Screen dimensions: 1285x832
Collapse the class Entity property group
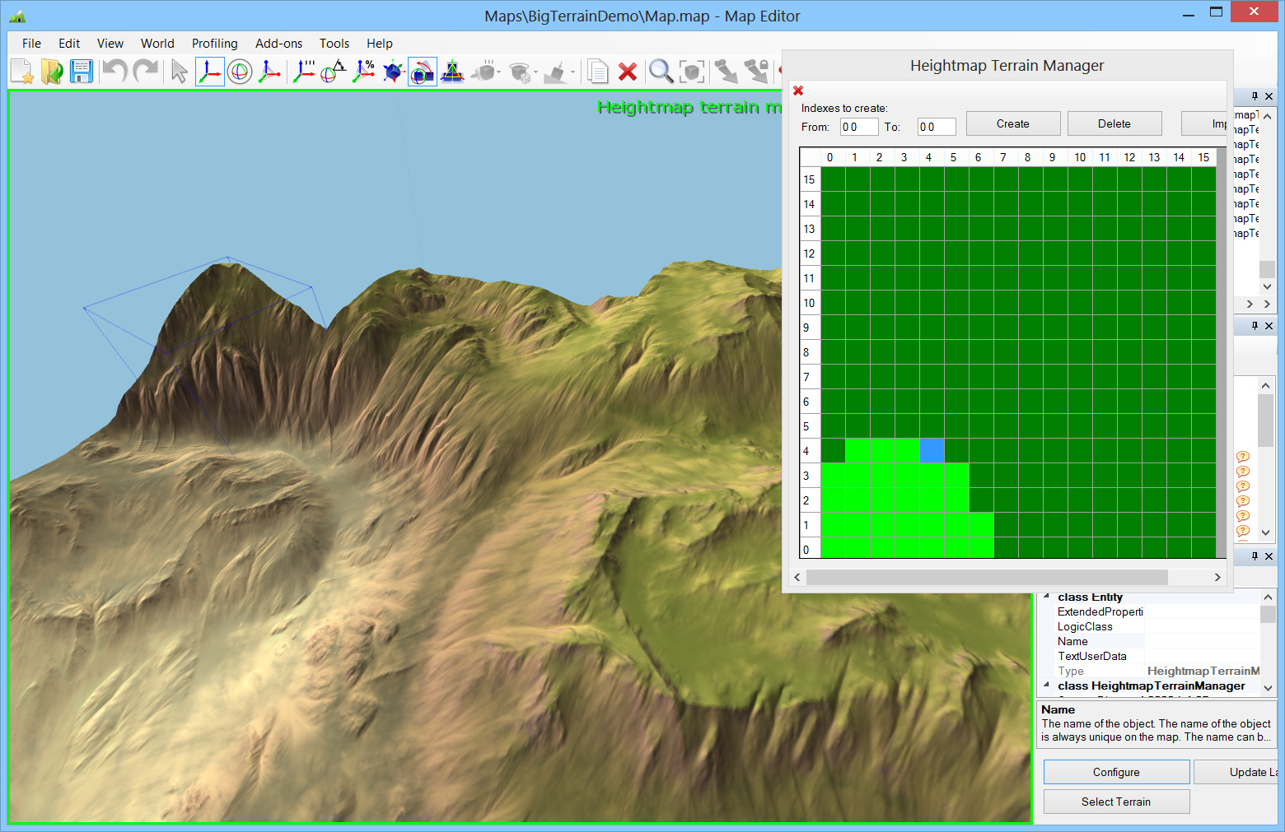click(1047, 597)
